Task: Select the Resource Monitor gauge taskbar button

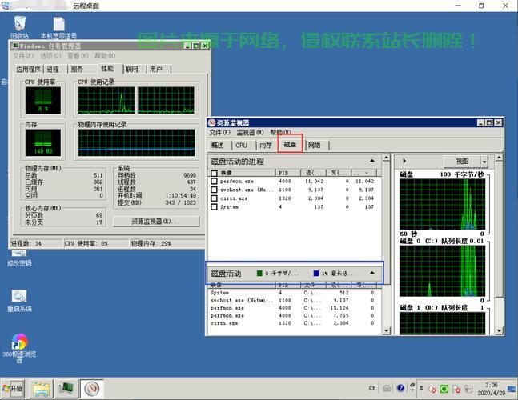Action: pos(92,389)
